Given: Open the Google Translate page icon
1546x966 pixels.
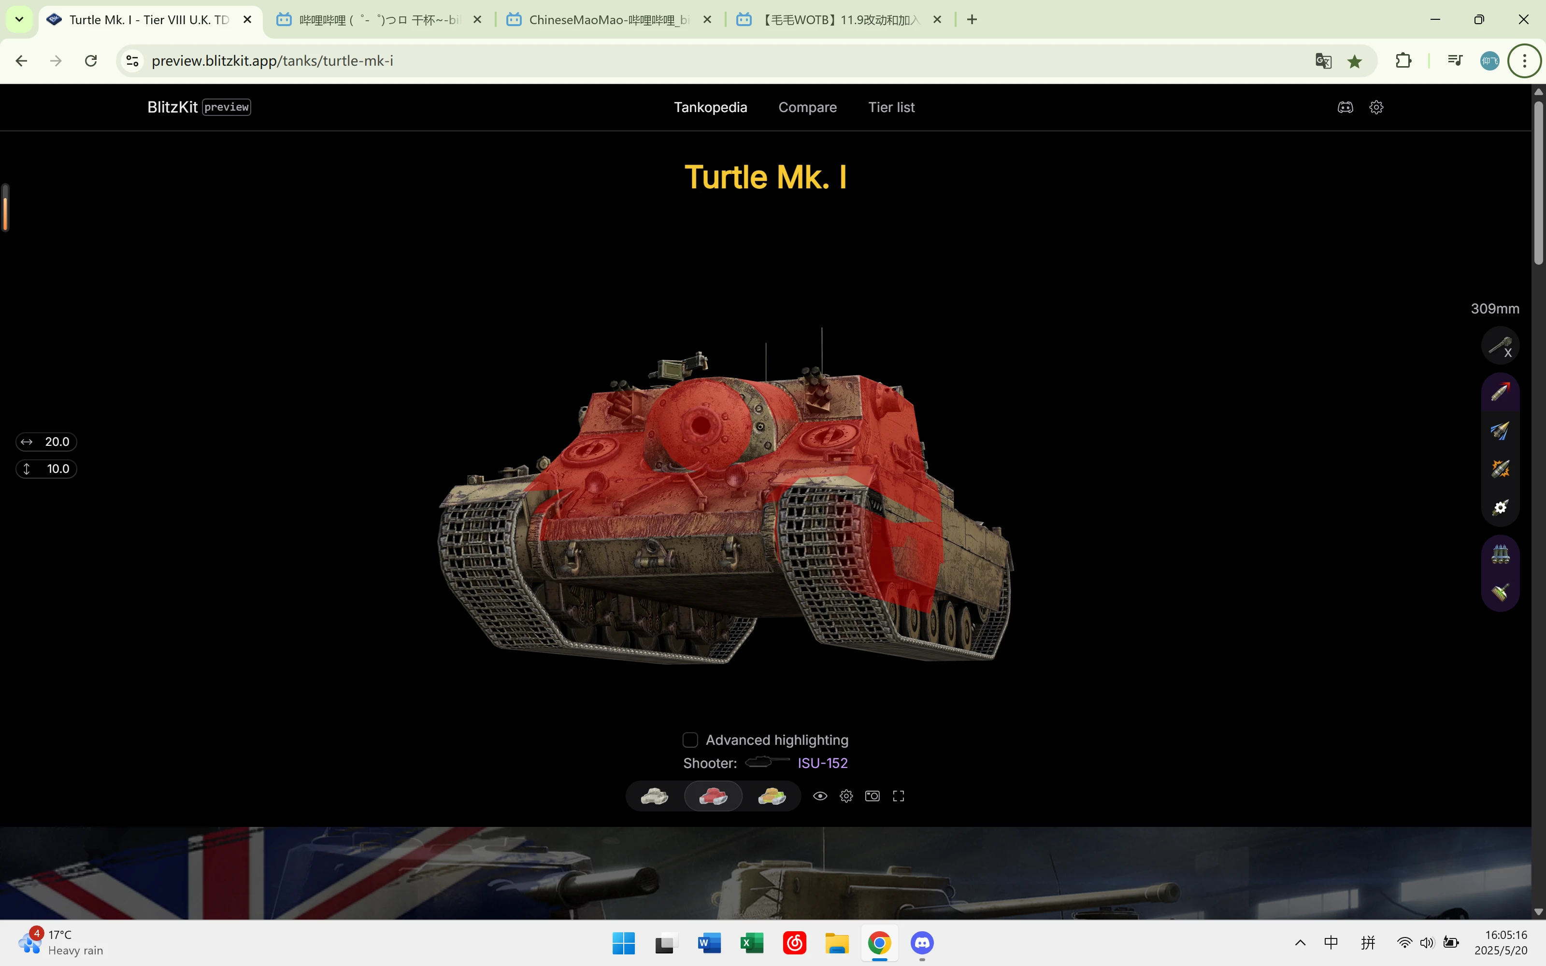Looking at the screenshot, I should point(1323,61).
